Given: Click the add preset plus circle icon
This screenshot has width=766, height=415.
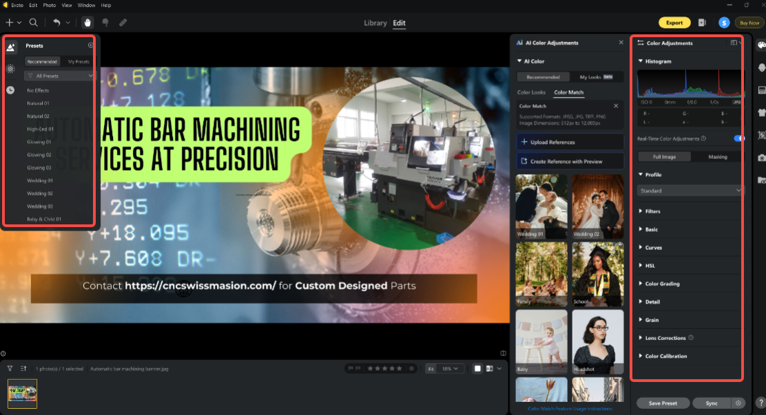Looking at the screenshot, I should coord(90,45).
